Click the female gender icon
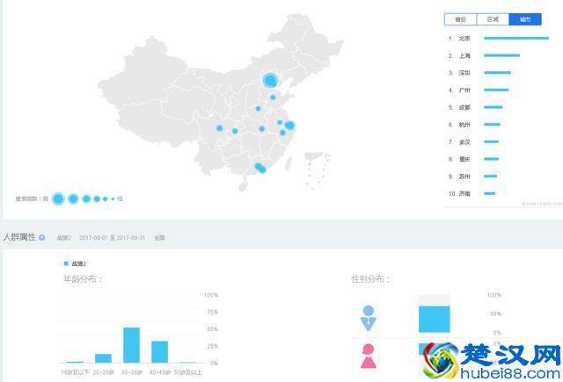This screenshot has width=563, height=382. tap(368, 356)
